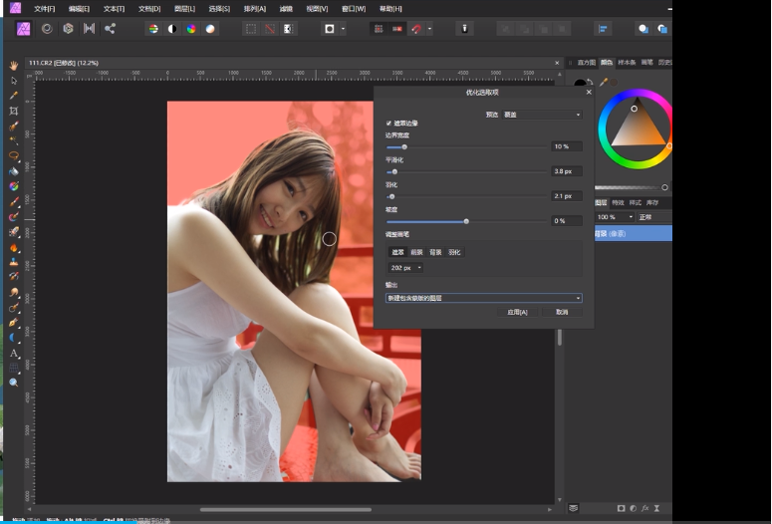Open the 滤镜 menu
This screenshot has width=772, height=524.
286,9
